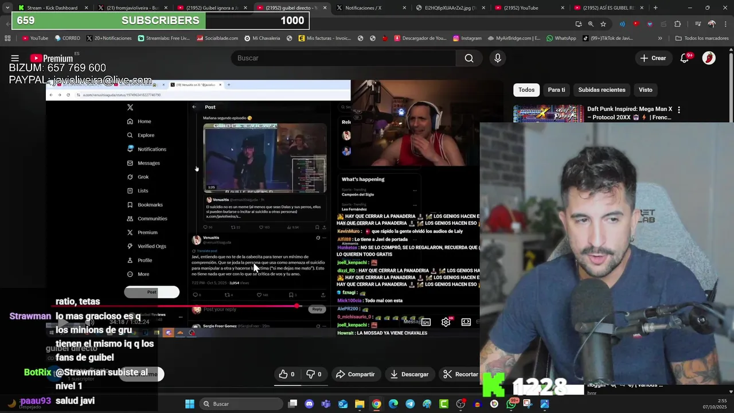This screenshot has width=734, height=413.
Task: Open the Chrome apps grid shortcut
Action: (x=7, y=38)
